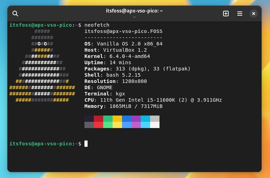Click the dark blue color block
This screenshot has height=178, width=270.
coord(126,119)
